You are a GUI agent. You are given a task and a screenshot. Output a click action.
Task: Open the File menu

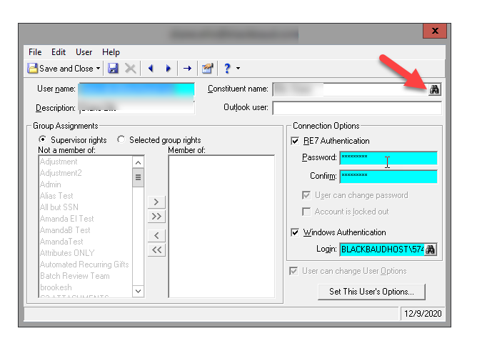[x=35, y=52]
